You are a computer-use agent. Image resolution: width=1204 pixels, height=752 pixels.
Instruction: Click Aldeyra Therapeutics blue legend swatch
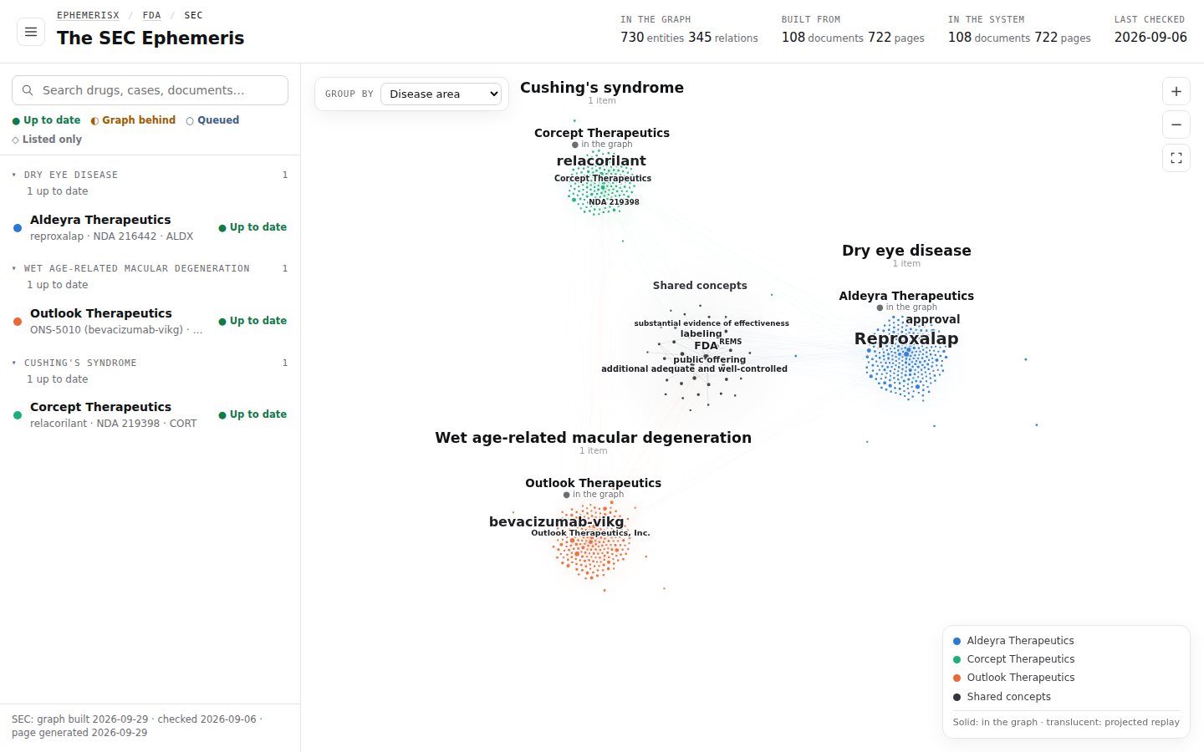tap(957, 641)
